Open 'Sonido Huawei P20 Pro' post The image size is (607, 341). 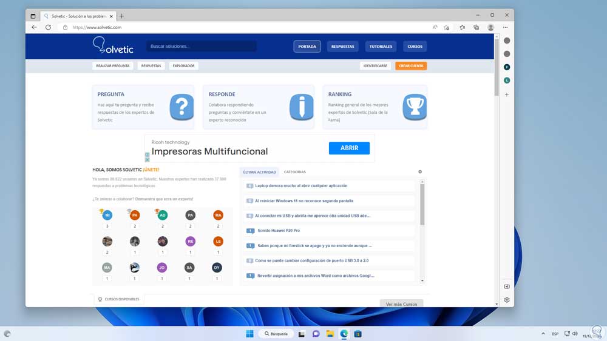[x=279, y=231]
